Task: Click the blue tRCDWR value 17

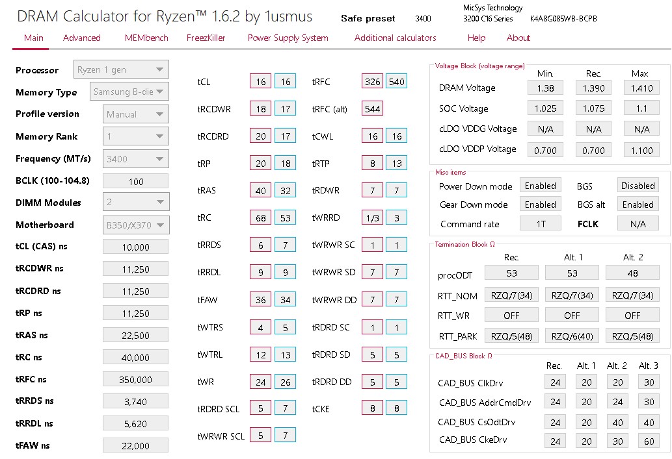Action: [286, 108]
